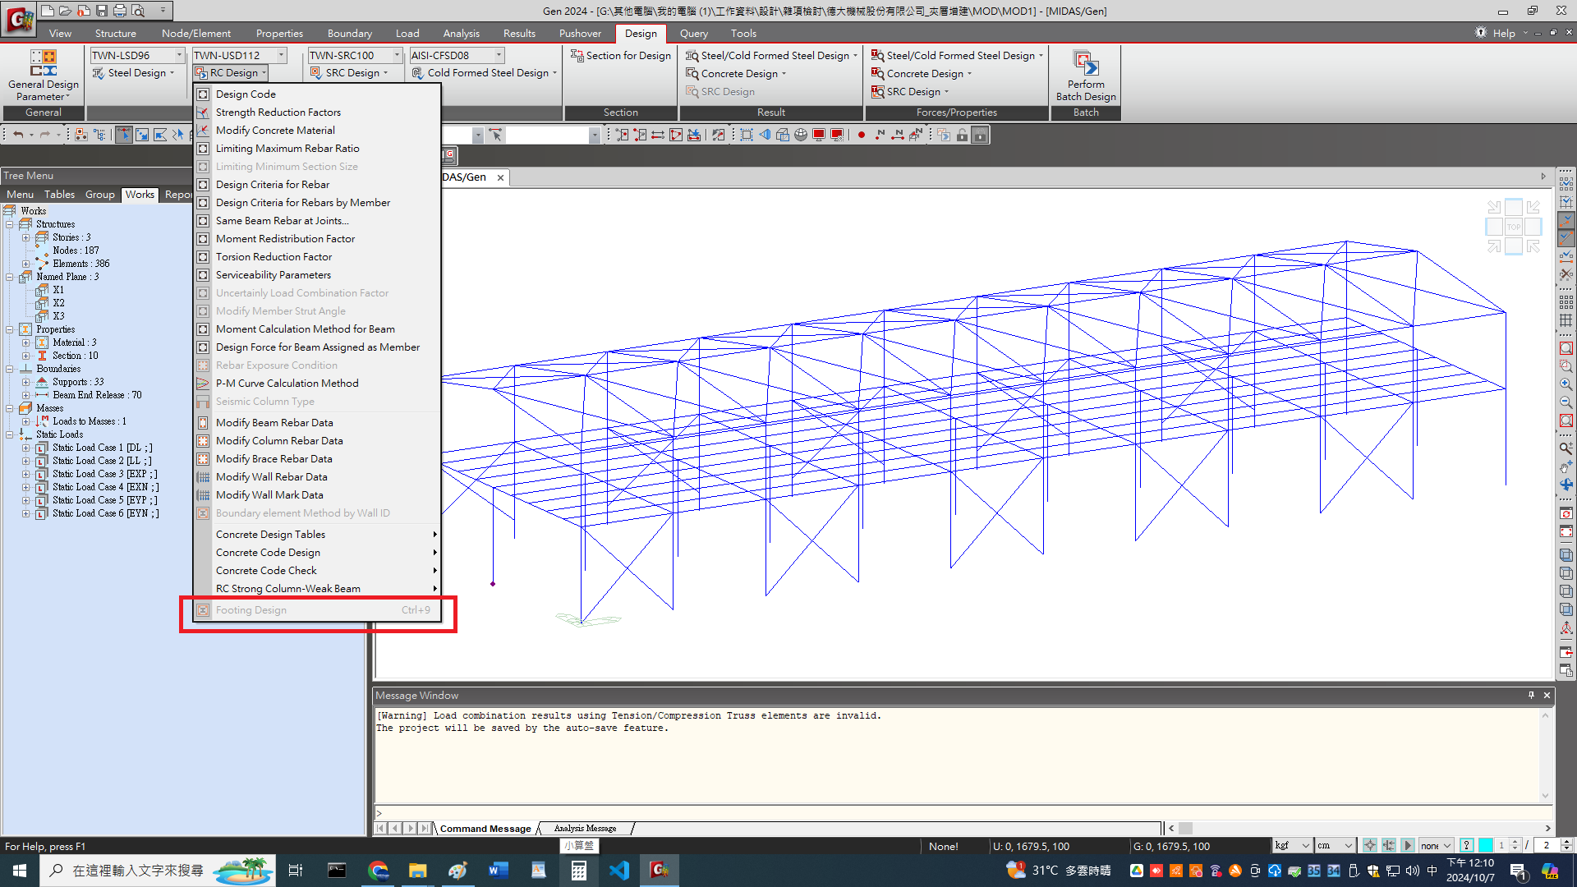Click the Message Window vertical scrollbar
Viewport: 1577px width, 887px height.
point(1545,756)
